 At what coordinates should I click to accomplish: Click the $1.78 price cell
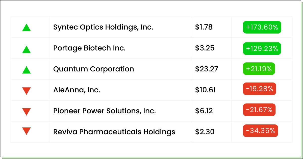point(204,27)
